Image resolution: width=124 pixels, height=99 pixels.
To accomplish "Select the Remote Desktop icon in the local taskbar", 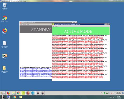I will (9, 97).
